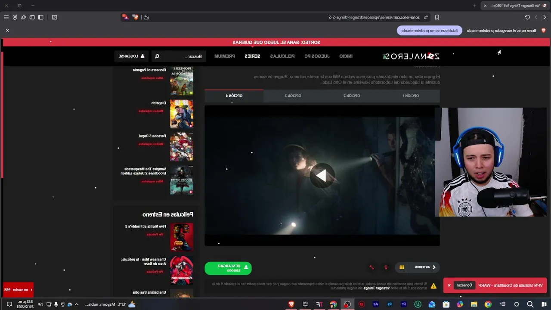This screenshot has width=551, height=310.
Task: Click the SORTEO: GANA EL JUEGO QUE QUIERAS banner
Action: pyautogui.click(x=276, y=42)
